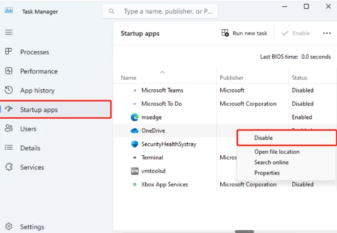This screenshot has height=233, width=337.
Task: Open the Details page
Action: click(30, 148)
